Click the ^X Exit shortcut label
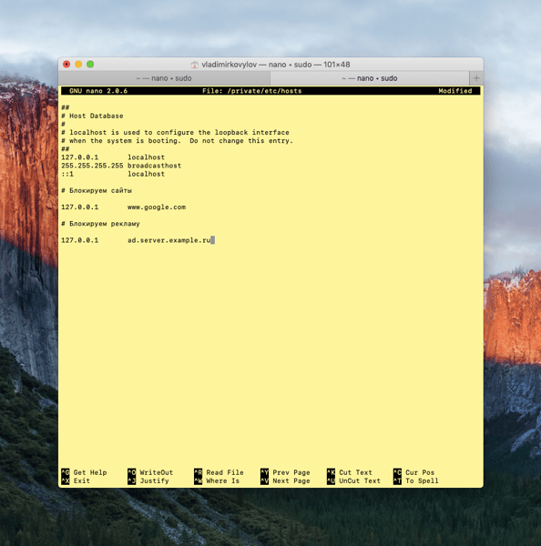This screenshot has width=541, height=546. click(x=76, y=480)
